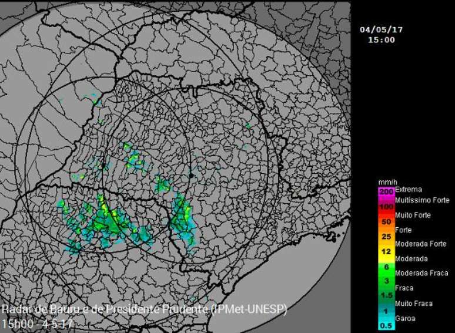
Task: Pick the cyan 0.5 mm/h legend swatch
Action: coord(386,326)
